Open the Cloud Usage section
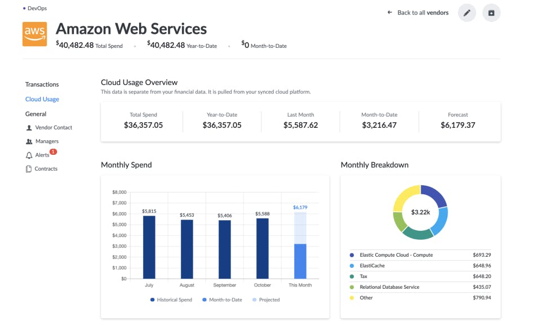The height and width of the screenshot is (331, 541). (42, 99)
